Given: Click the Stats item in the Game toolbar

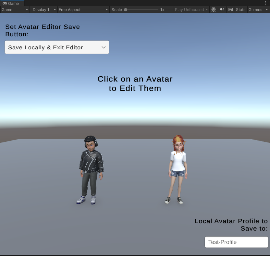Looking at the screenshot, I should [x=240, y=9].
